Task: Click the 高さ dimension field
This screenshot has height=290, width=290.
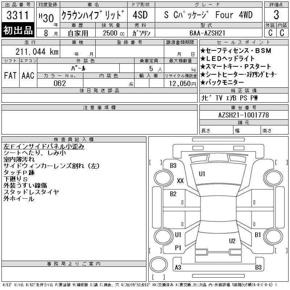Action: click(x=275, y=130)
